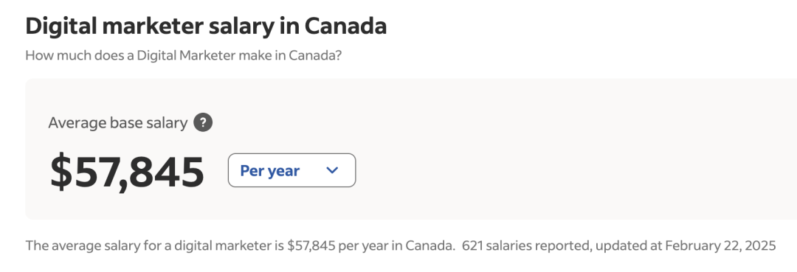The height and width of the screenshot is (272, 797).
Task: Select the 'Per year' text label
Action: point(269,171)
